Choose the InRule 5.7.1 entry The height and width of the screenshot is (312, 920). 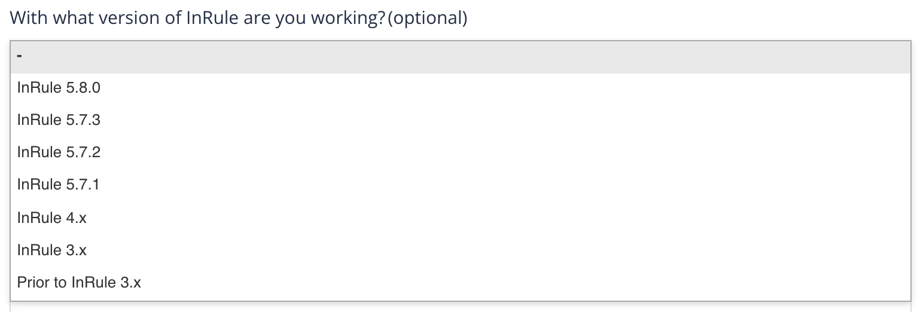coord(59,185)
